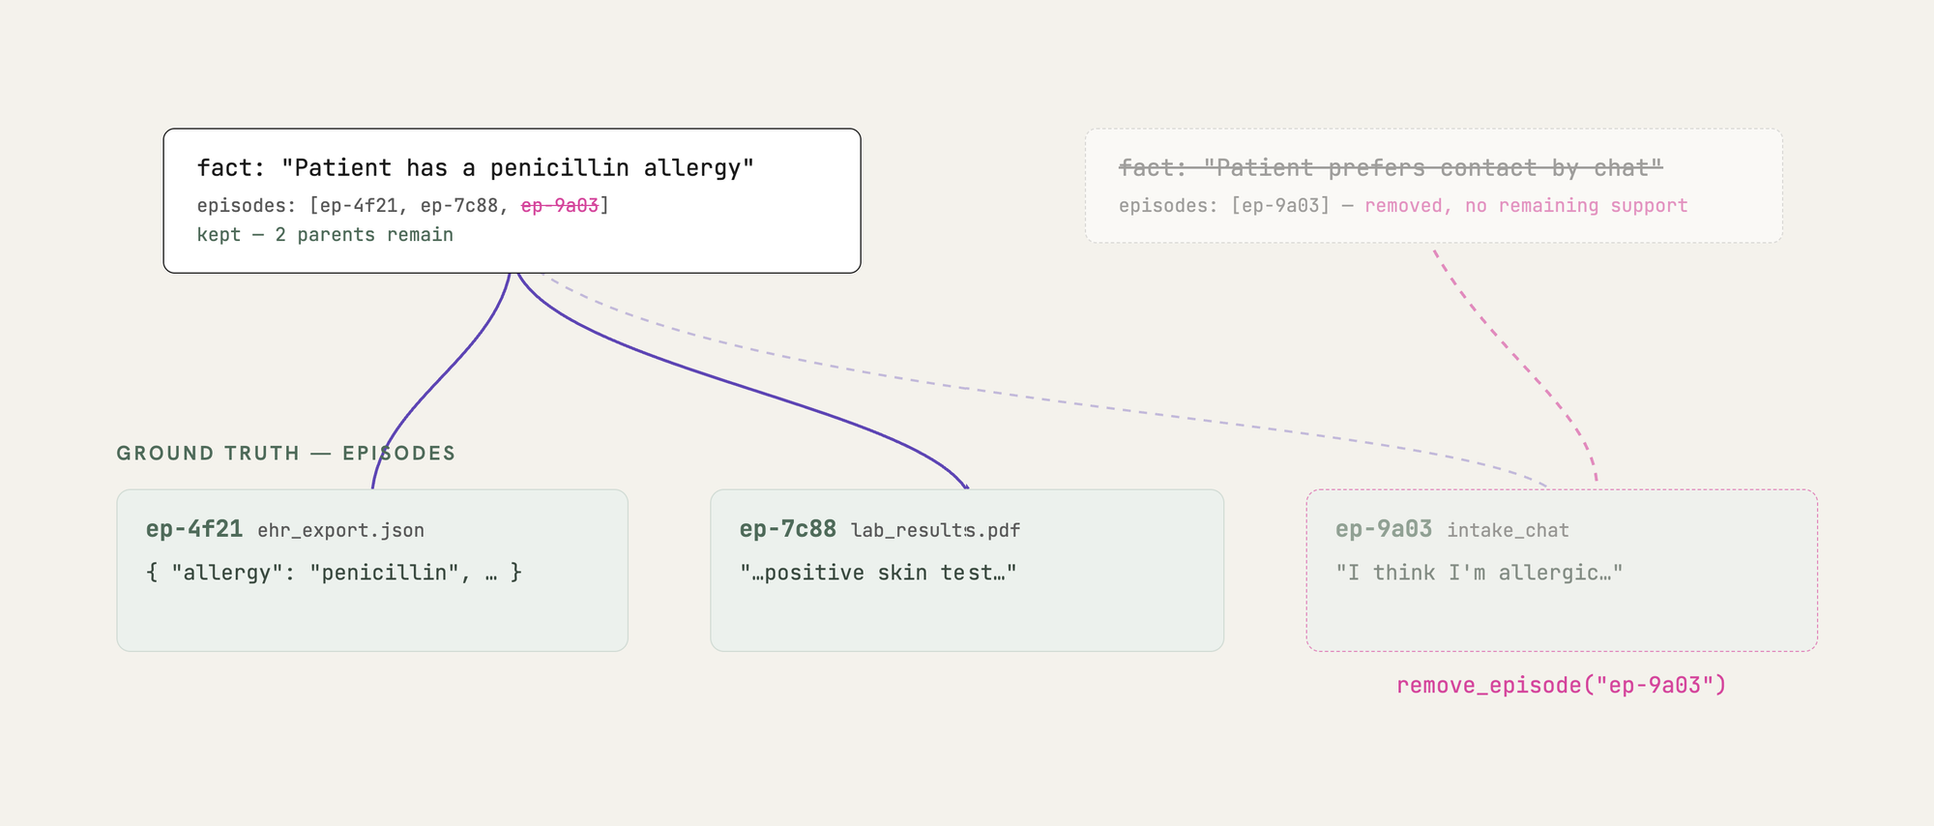Click the ep-4f21 reference in episodes list
The height and width of the screenshot is (826, 1934).
point(359,205)
